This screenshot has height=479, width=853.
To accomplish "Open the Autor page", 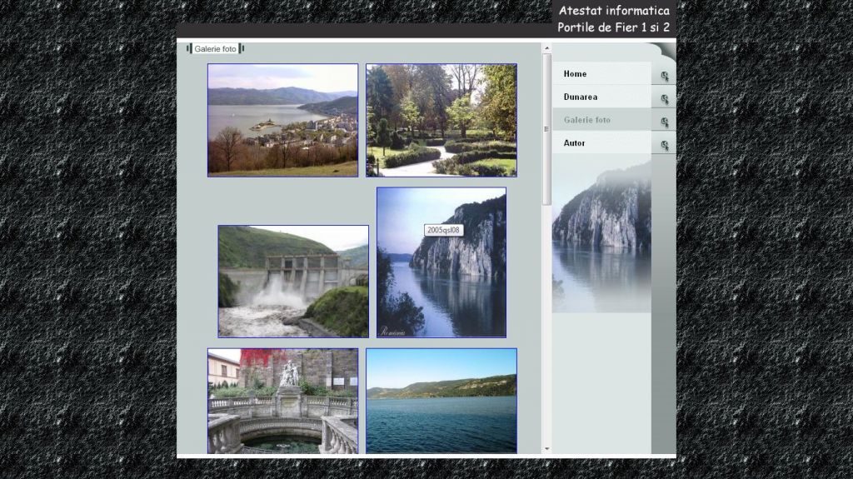I will (x=574, y=143).
